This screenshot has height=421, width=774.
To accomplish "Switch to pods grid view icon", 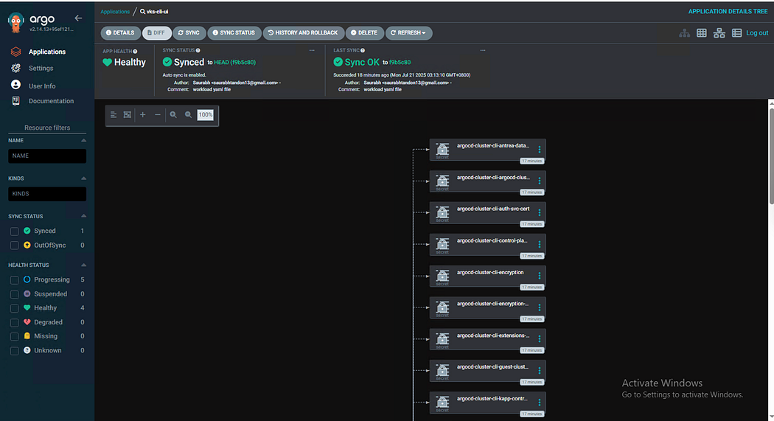I will 702,33.
